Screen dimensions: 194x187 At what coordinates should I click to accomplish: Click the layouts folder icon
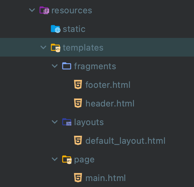(67, 122)
